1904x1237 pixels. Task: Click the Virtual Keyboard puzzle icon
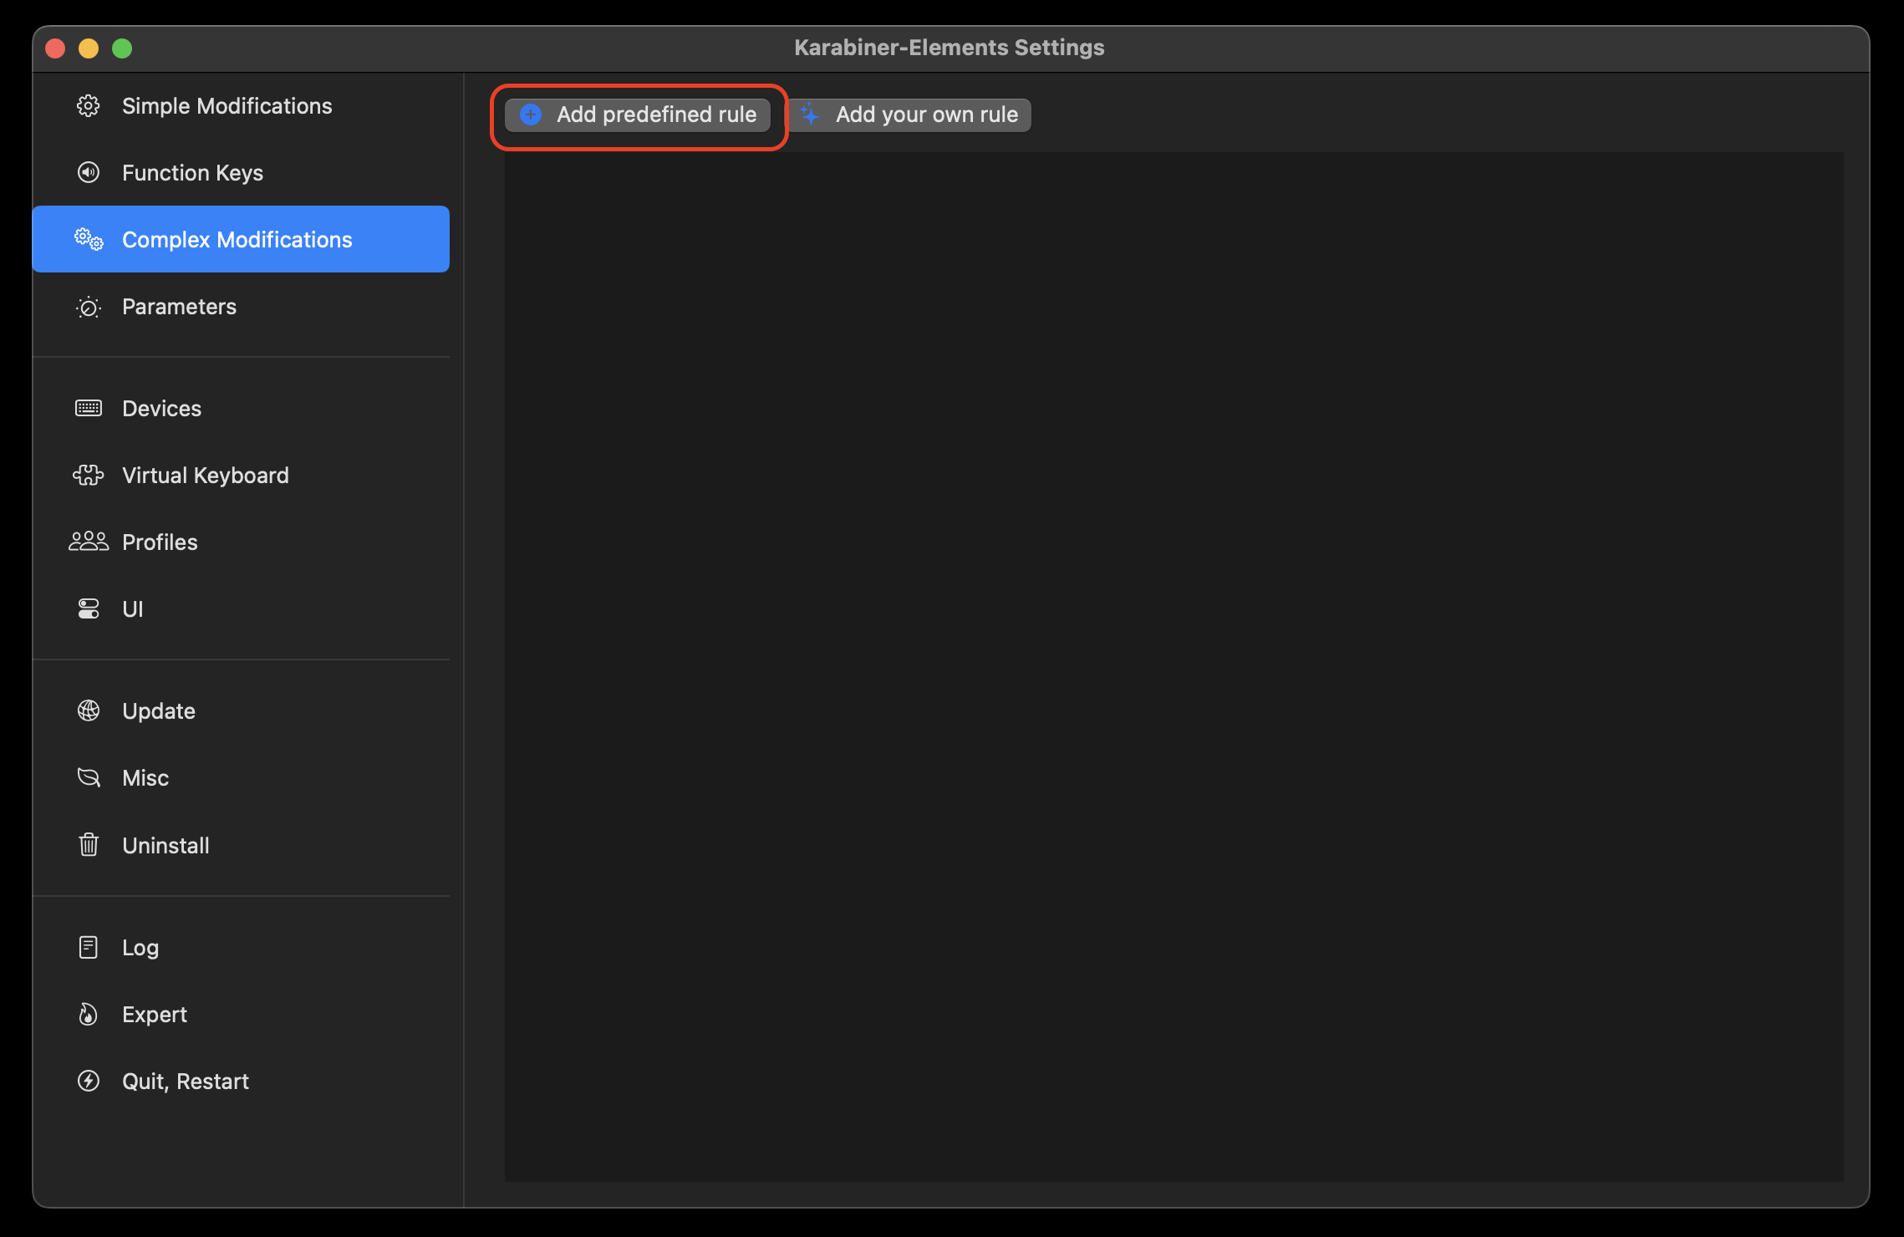[x=89, y=475]
